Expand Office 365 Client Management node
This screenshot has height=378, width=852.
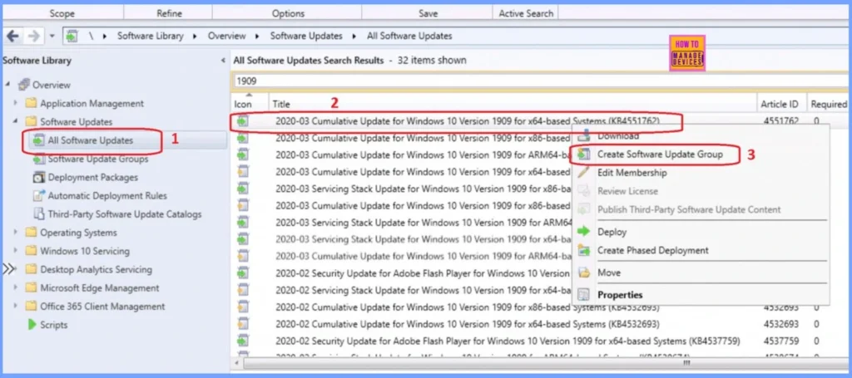(16, 307)
